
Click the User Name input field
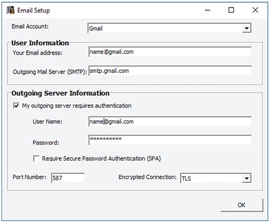click(170, 122)
